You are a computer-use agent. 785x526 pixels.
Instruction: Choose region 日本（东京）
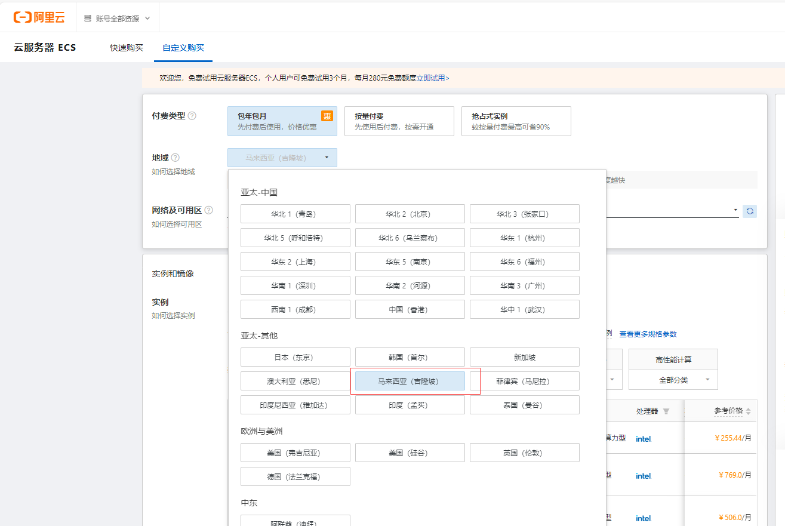click(295, 357)
